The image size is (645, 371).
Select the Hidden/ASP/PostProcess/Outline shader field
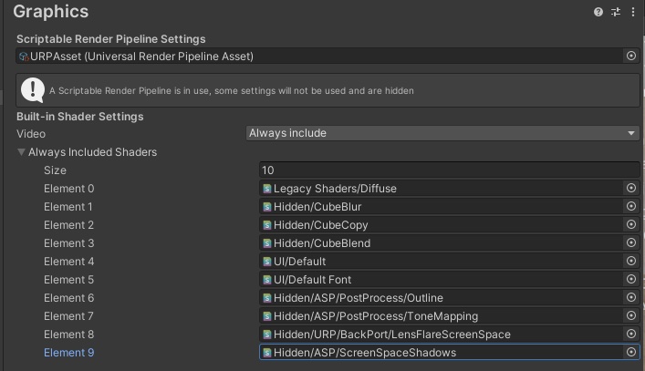tap(438, 298)
